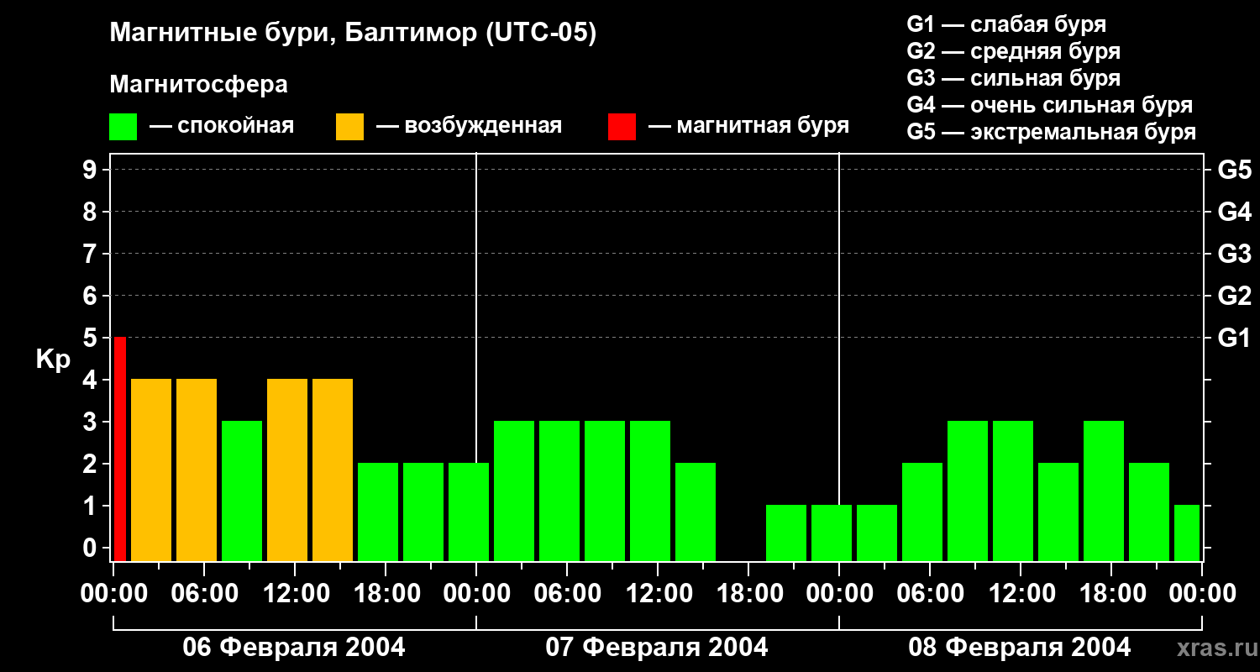
Task: Click the '— возбужденная' legend label
Action: [469, 127]
